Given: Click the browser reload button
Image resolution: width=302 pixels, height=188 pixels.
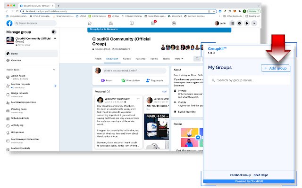Looking at the screenshot, I should [17, 11].
